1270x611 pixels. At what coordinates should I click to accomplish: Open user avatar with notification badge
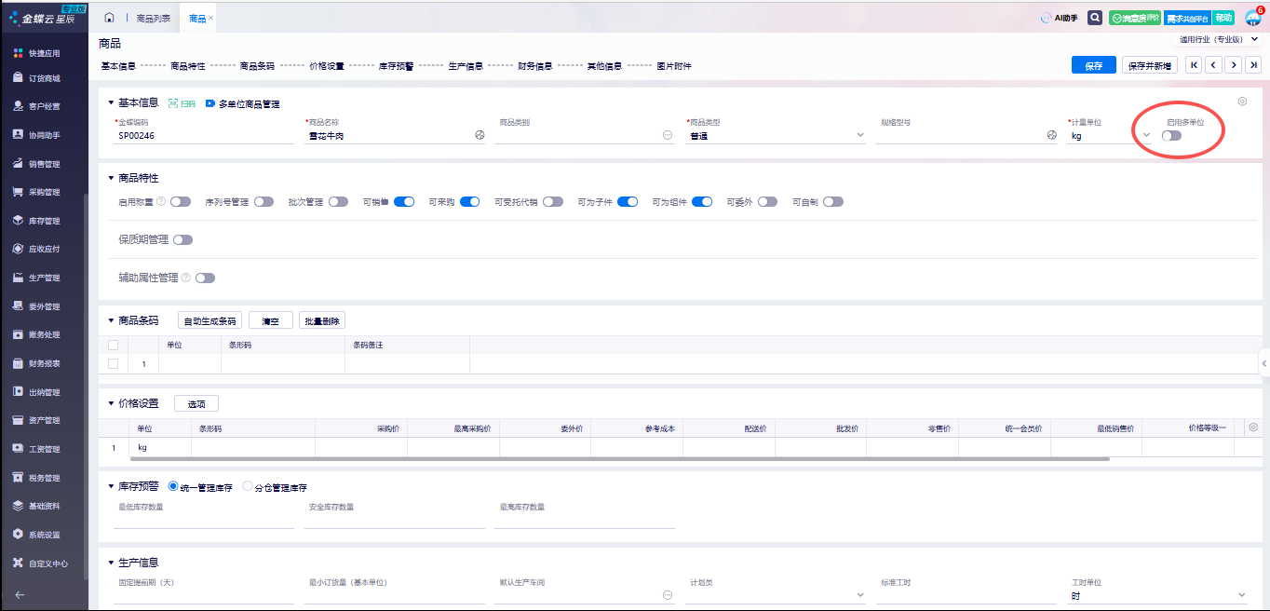[1252, 18]
